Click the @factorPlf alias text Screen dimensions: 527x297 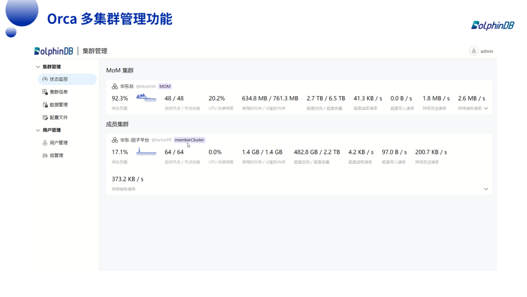tap(162, 140)
